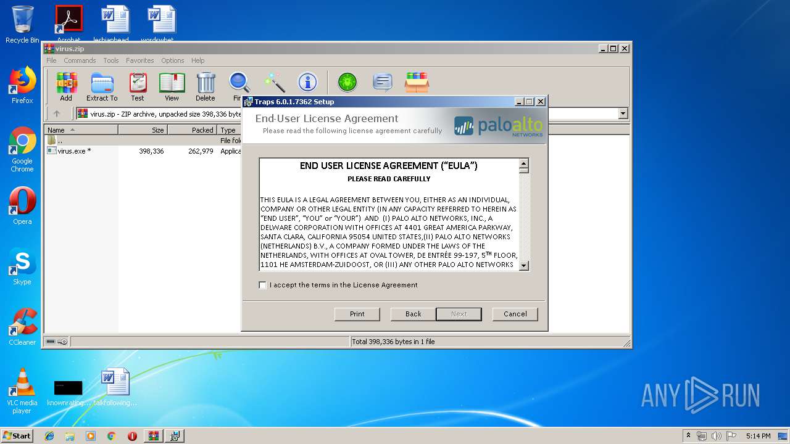Click the Test icon in WinRAR toolbar
The width and height of the screenshot is (790, 444).
tap(138, 86)
